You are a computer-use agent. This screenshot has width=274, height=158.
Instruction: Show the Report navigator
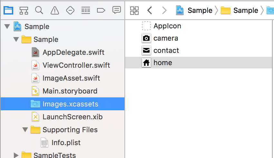coord(116,10)
